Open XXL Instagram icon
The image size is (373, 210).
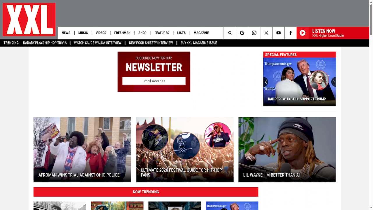[x=254, y=33]
